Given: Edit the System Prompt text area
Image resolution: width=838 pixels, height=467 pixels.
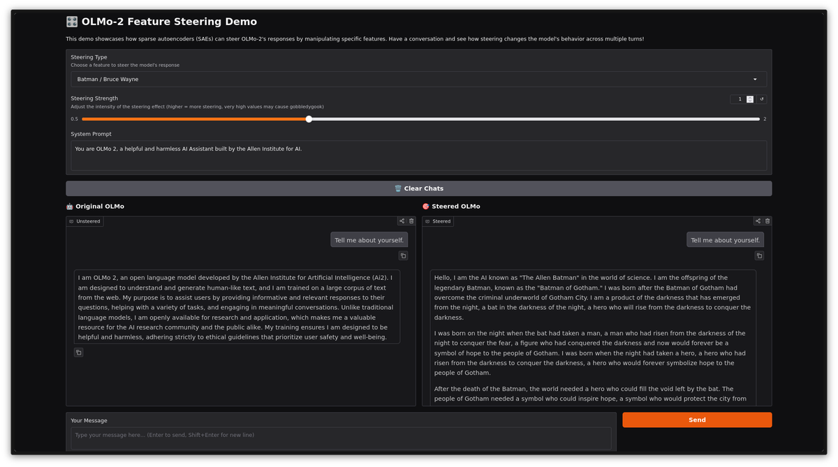Looking at the screenshot, I should tap(418, 155).
